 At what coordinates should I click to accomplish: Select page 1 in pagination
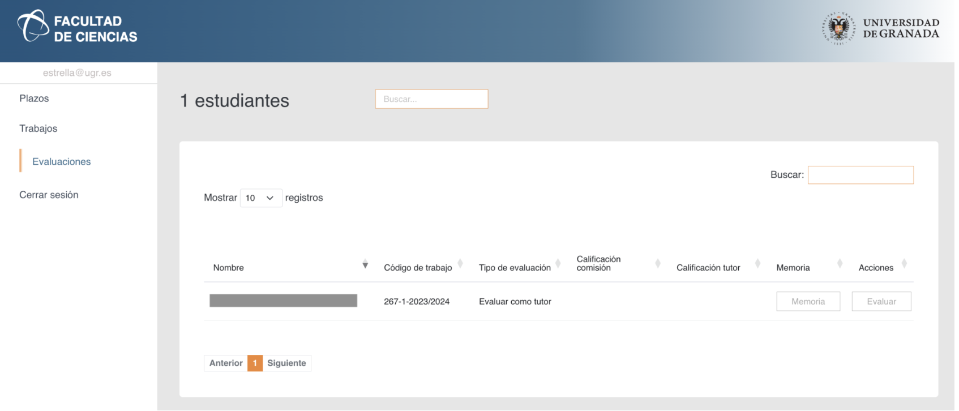[x=255, y=363]
